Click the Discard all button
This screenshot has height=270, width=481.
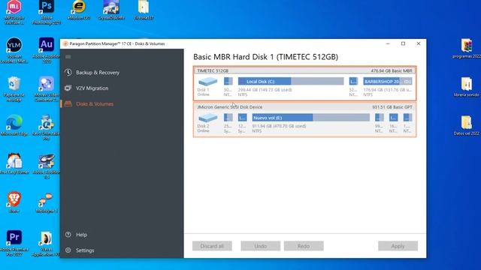[x=212, y=246]
